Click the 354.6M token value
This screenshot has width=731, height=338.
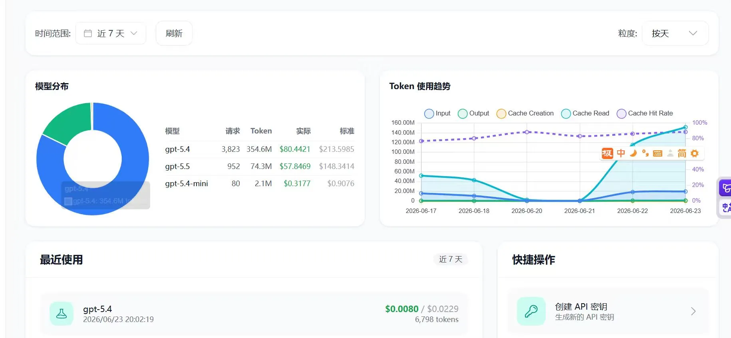(x=259, y=149)
